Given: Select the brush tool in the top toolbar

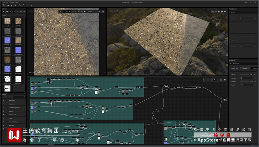Looking at the screenshot, I should (28, 5).
